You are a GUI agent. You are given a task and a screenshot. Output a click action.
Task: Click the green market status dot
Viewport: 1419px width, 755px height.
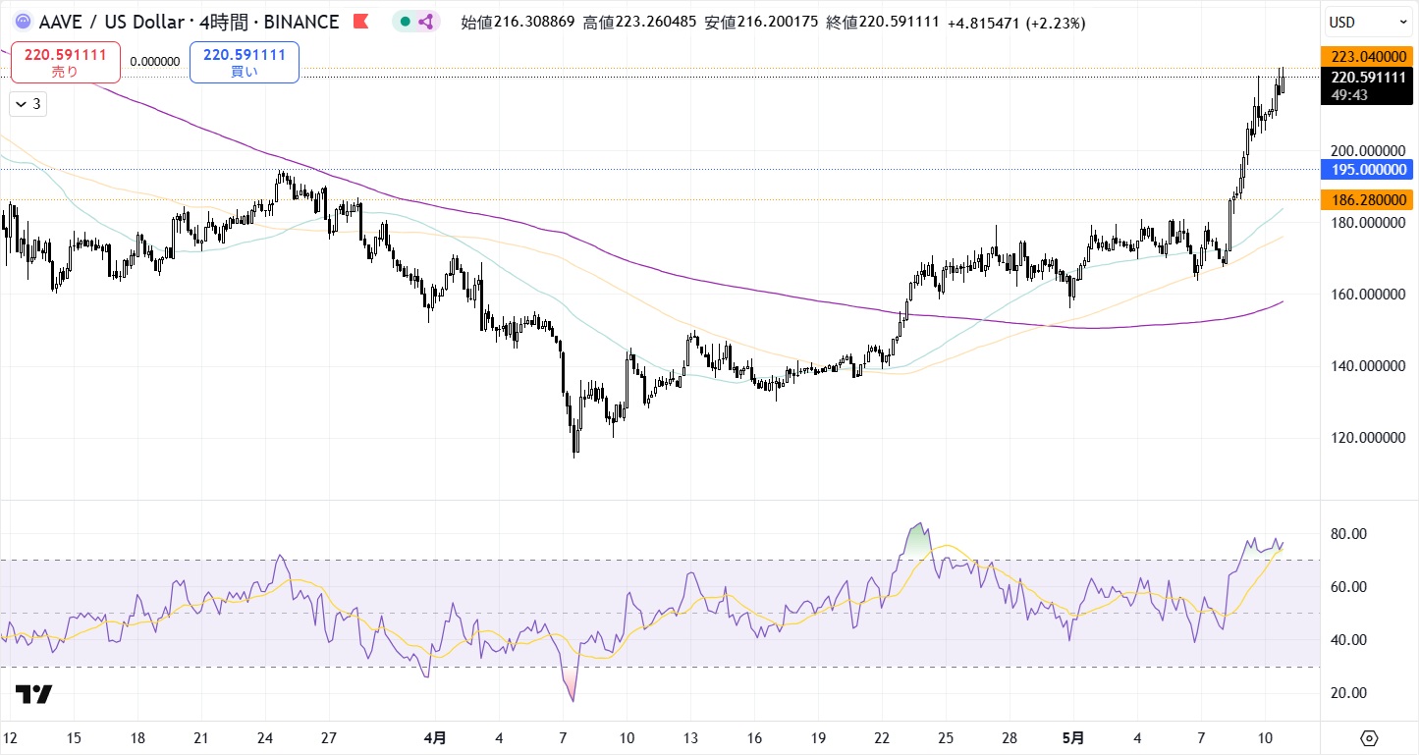coord(406,22)
